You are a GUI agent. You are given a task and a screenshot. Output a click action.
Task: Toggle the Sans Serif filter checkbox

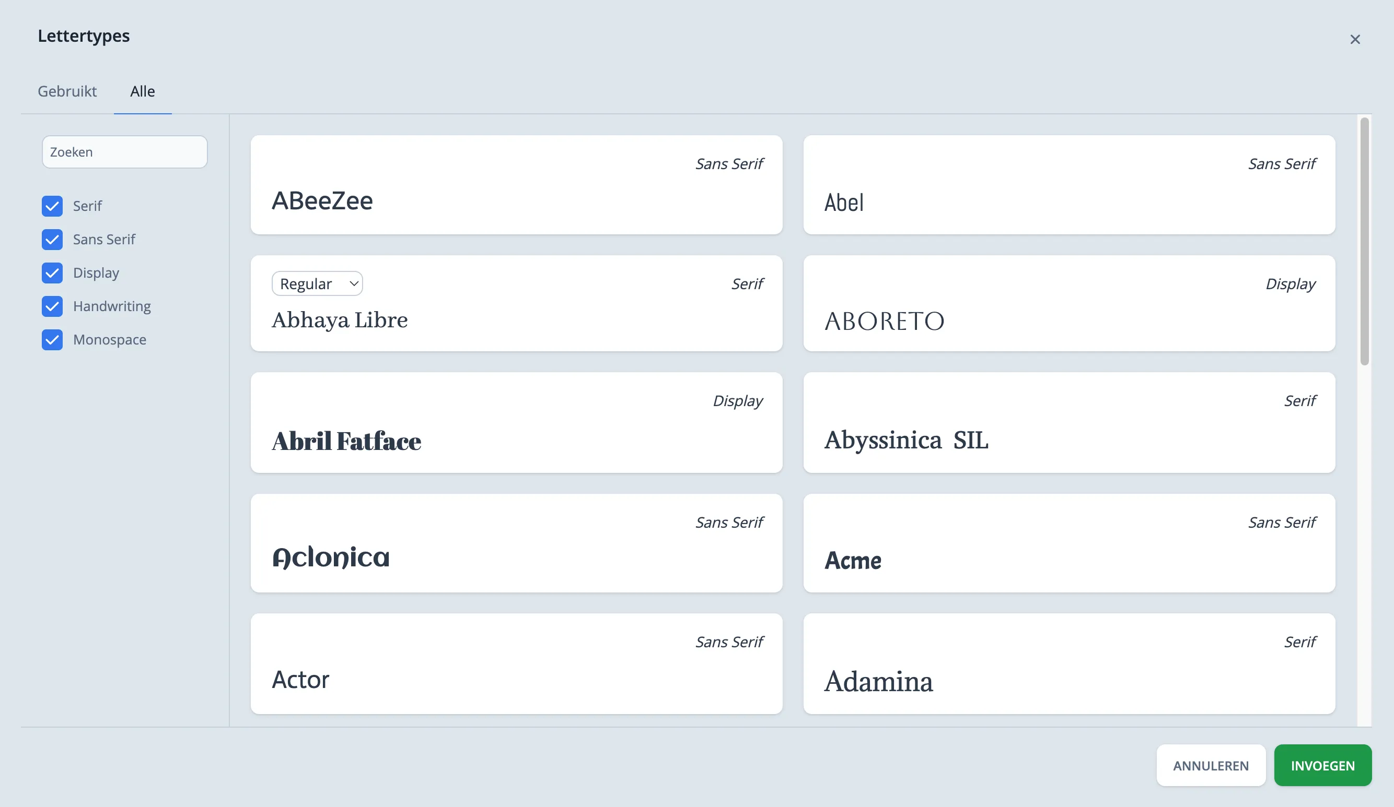pyautogui.click(x=52, y=240)
